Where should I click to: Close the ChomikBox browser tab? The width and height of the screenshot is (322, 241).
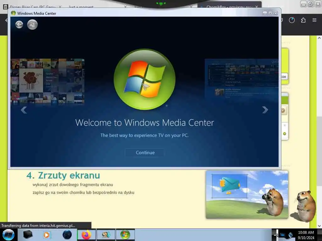(x=257, y=7)
